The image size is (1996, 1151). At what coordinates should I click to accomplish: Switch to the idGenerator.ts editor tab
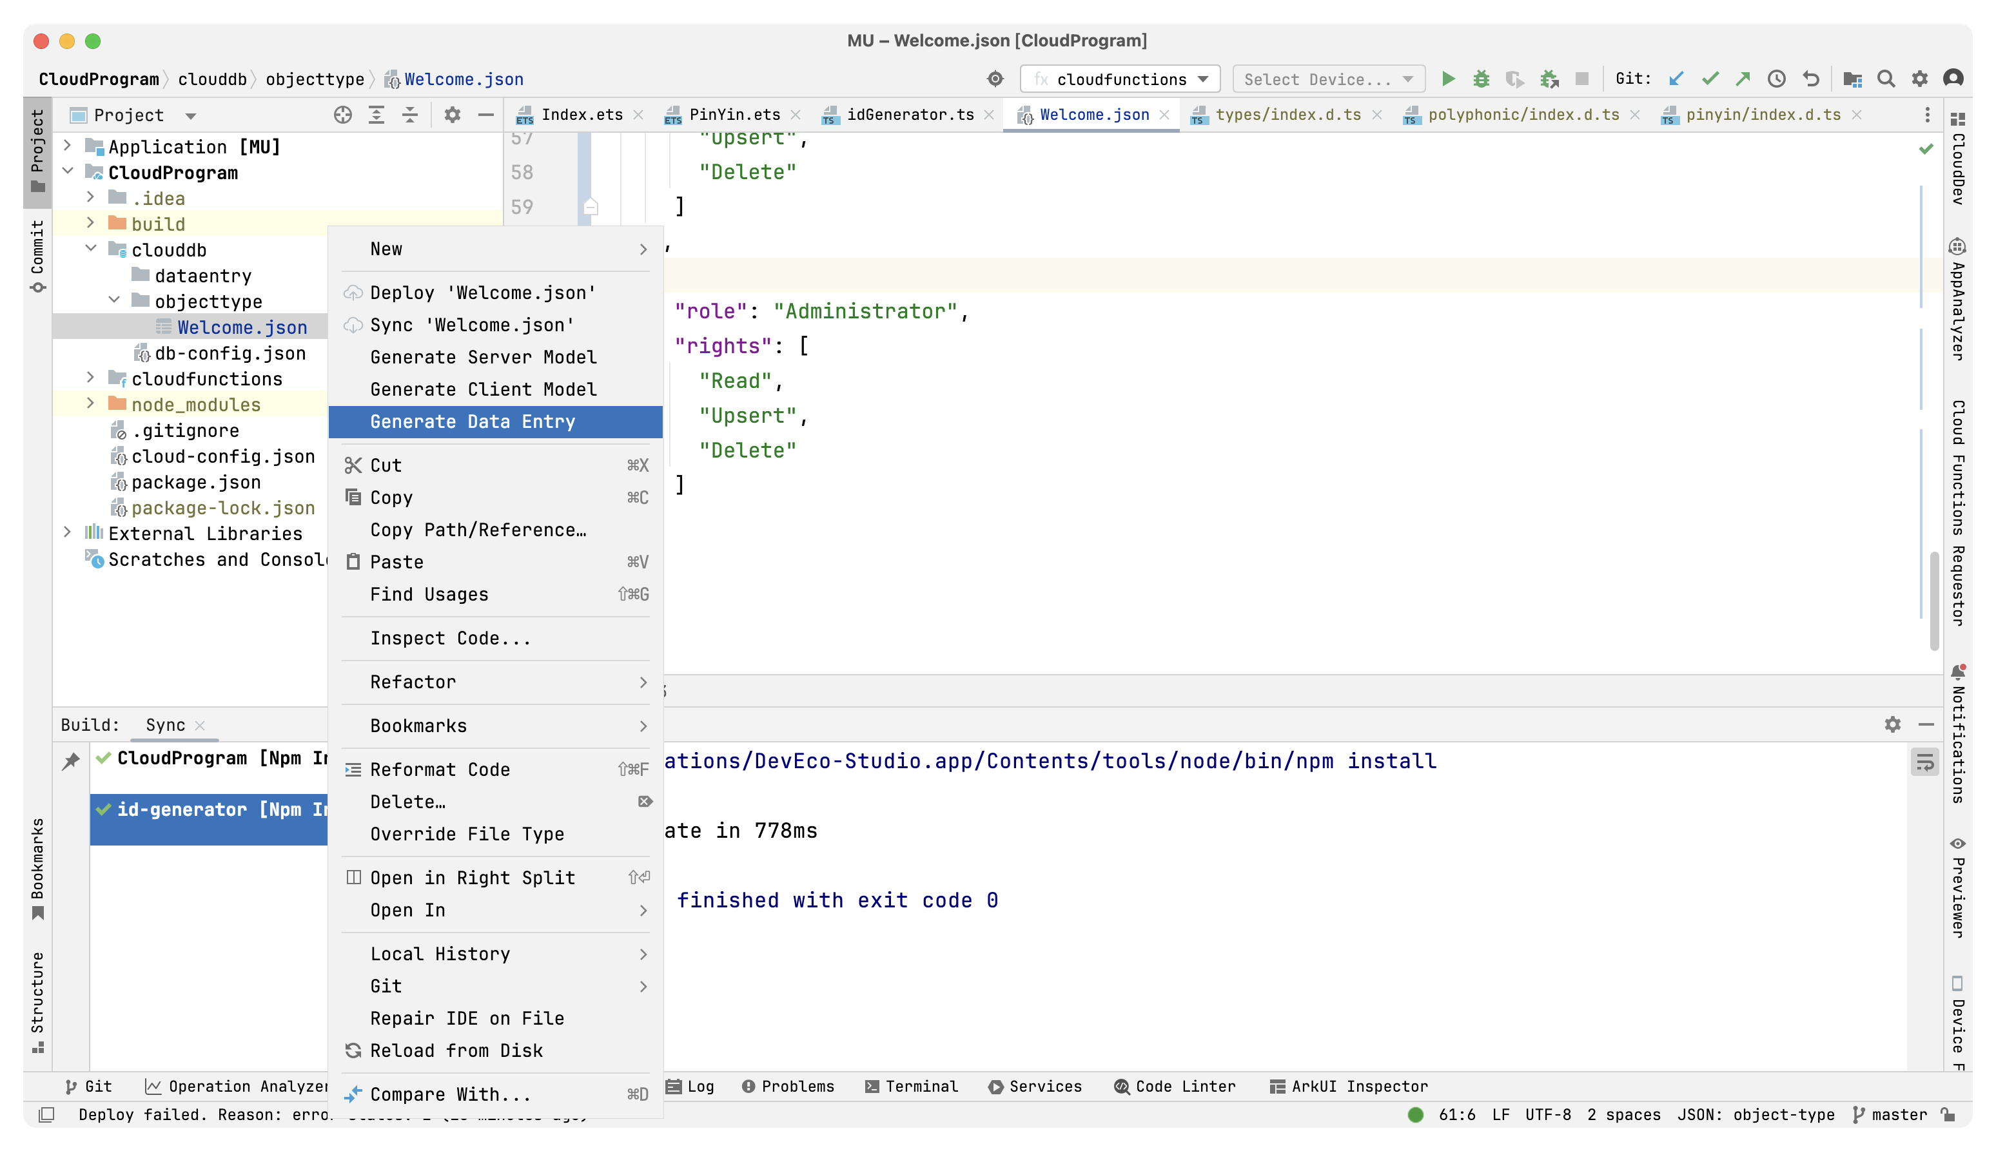coord(910,115)
